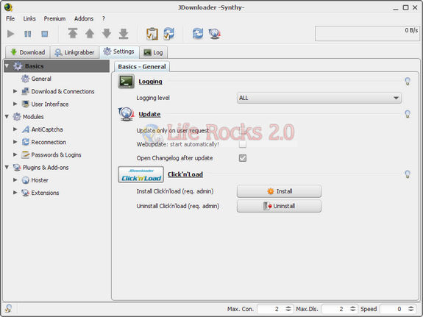Select the Settings tab
Image resolution: width=423 pixels, height=317 pixels.
(x=119, y=51)
